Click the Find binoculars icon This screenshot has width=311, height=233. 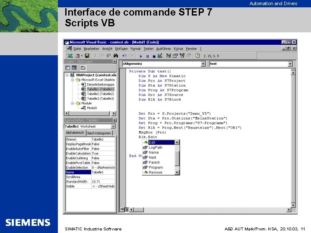116,56
